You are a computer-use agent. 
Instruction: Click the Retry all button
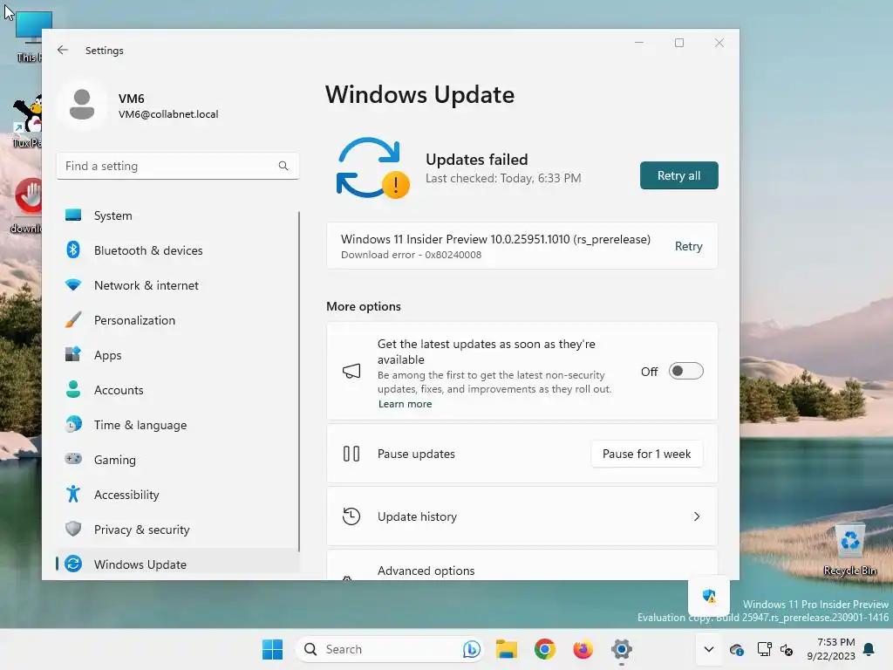pyautogui.click(x=678, y=175)
